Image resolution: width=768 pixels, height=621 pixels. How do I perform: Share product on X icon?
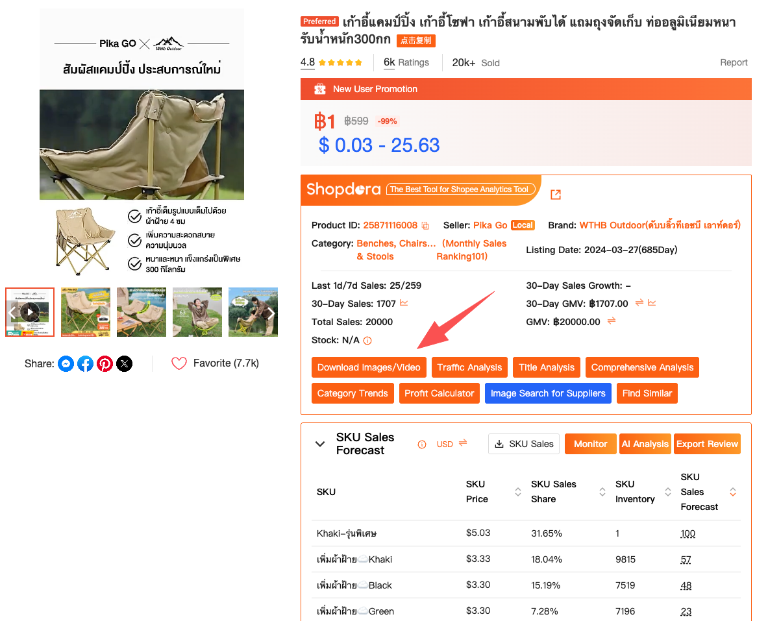coord(125,363)
